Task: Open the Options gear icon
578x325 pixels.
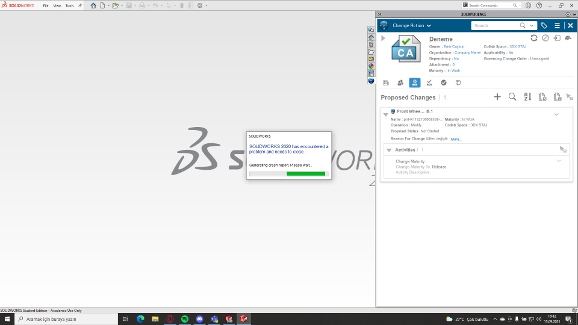Action: [x=200, y=5]
